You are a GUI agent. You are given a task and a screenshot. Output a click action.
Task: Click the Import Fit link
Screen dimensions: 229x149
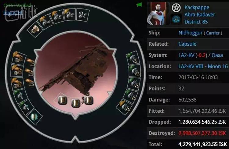(13, 13)
